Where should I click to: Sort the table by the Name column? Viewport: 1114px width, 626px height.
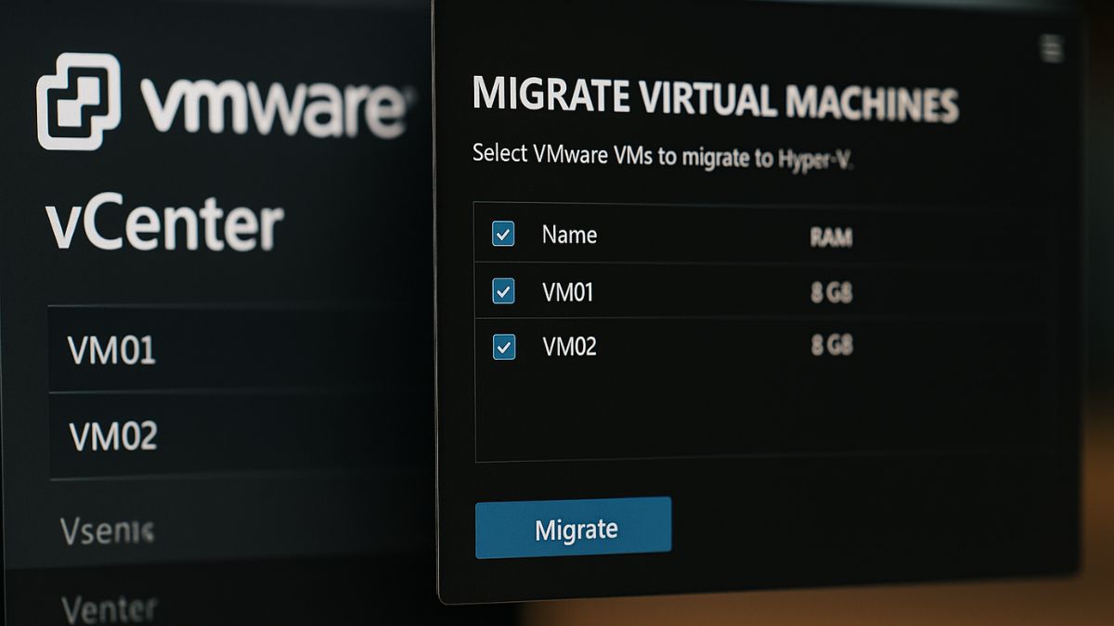pyautogui.click(x=569, y=235)
